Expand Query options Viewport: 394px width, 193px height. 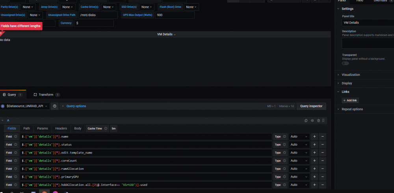click(76, 106)
